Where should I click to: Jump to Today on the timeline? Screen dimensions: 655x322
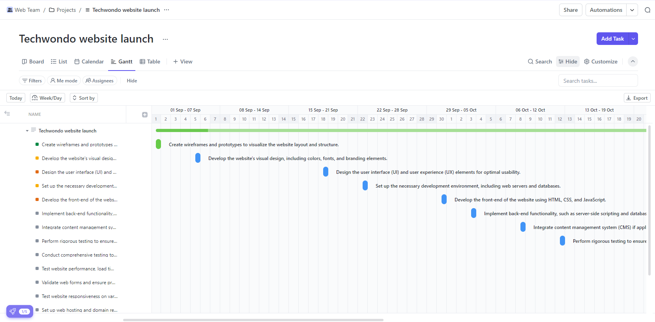click(16, 98)
